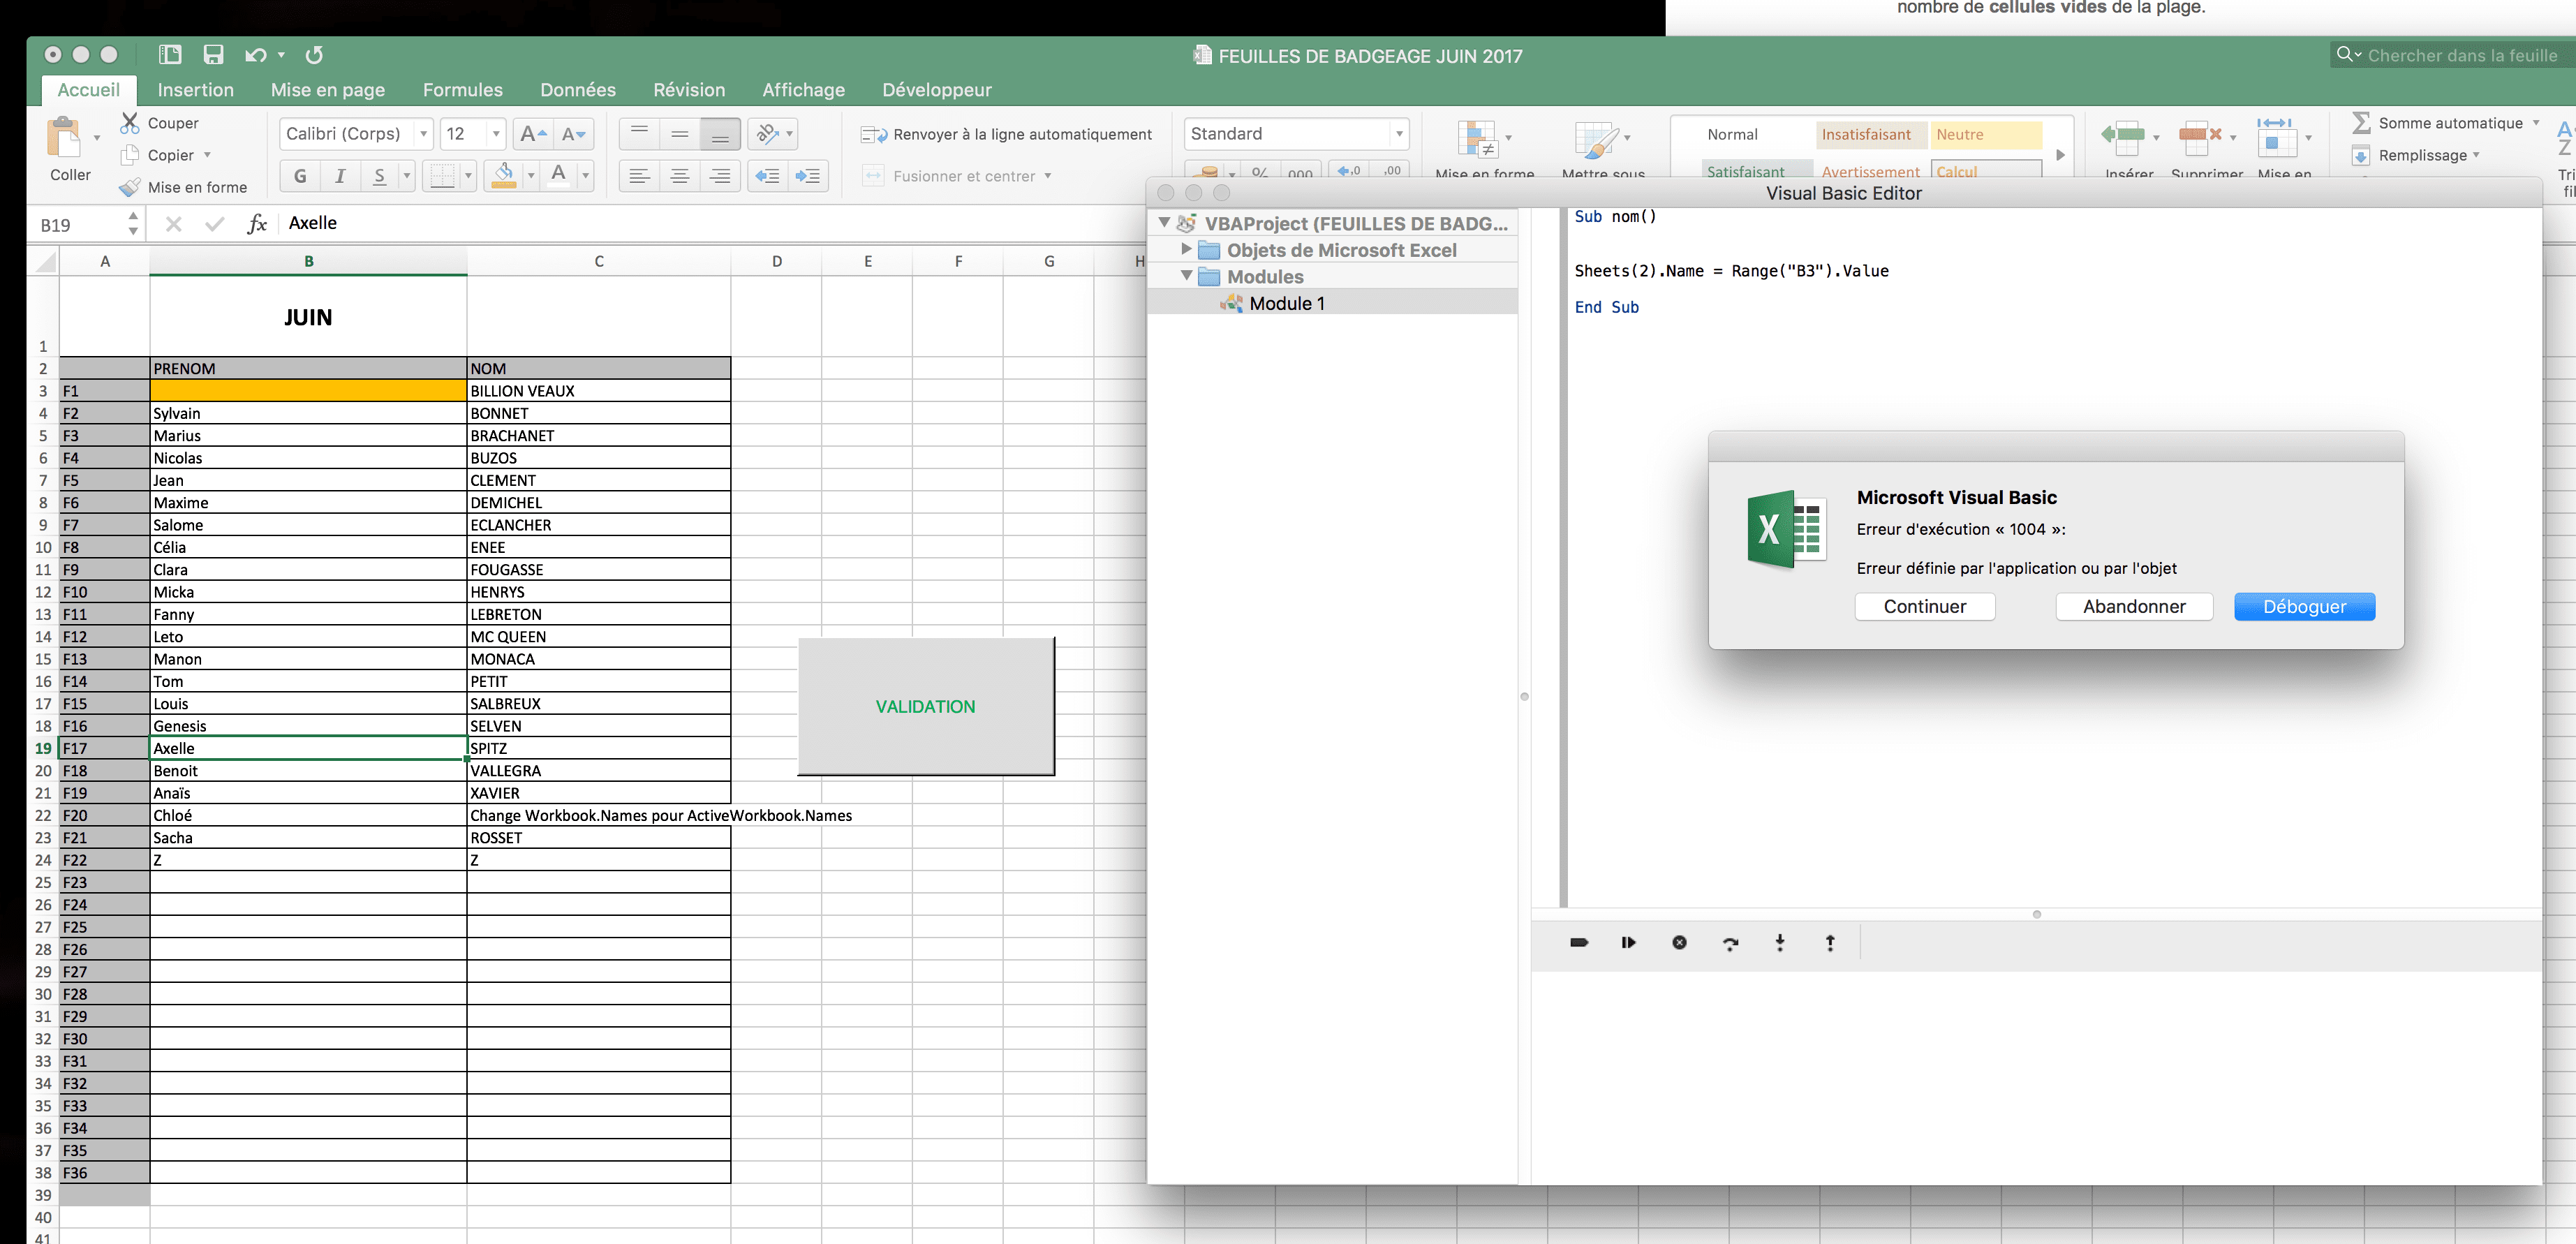
Task: Open the Standard number format dropdown
Action: pos(1399,134)
